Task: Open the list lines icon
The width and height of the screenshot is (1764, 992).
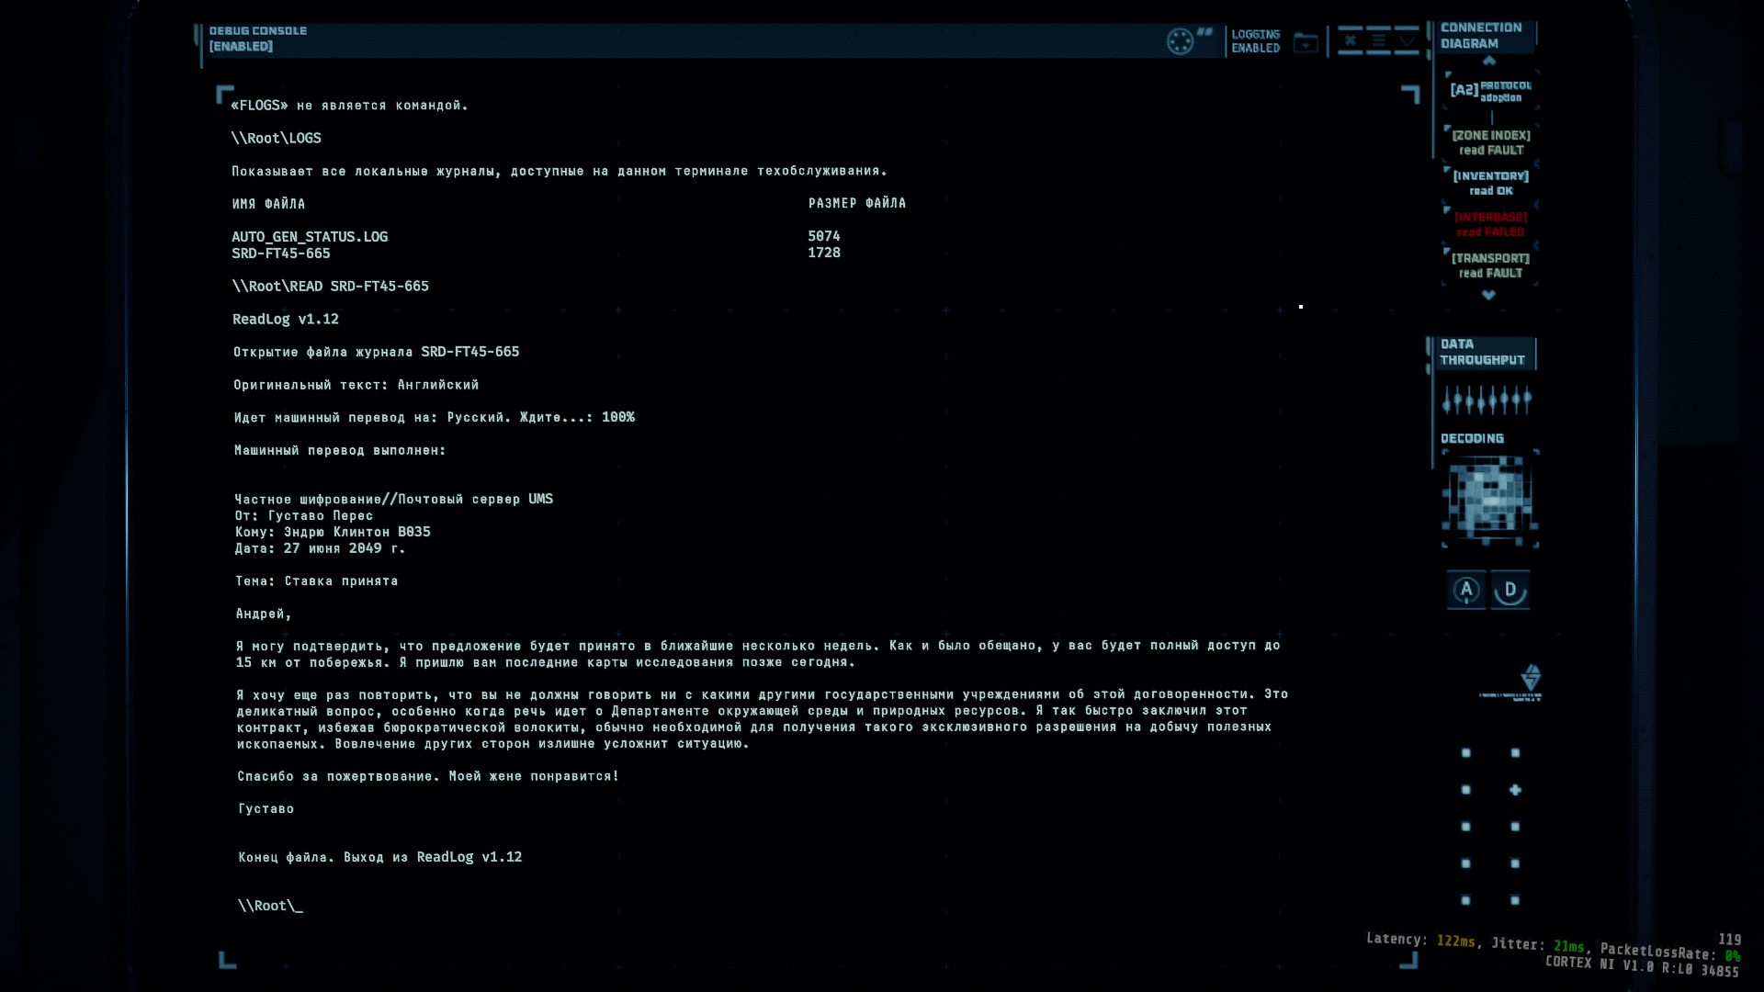Action: tap(1378, 40)
